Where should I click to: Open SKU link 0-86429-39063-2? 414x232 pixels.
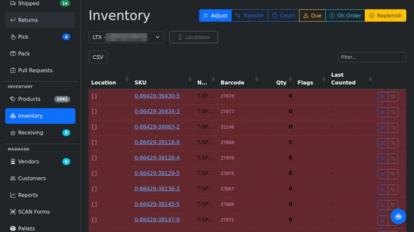tap(157, 127)
